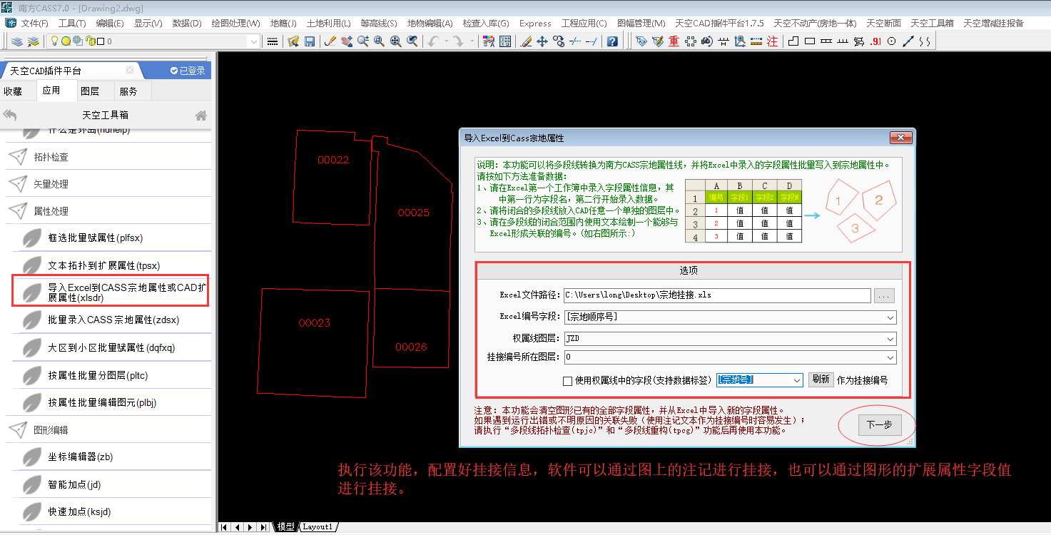
Task: Open the 等高线(S) menu
Action: click(x=379, y=24)
